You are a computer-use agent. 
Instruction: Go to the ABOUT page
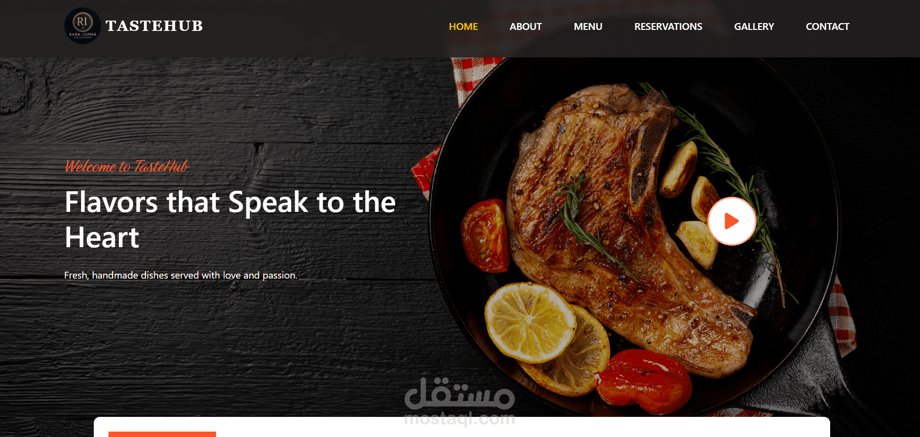(525, 26)
